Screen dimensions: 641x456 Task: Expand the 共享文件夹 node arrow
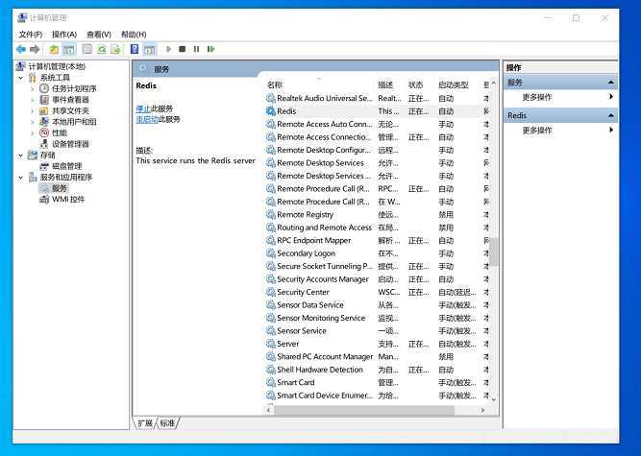tap(33, 110)
